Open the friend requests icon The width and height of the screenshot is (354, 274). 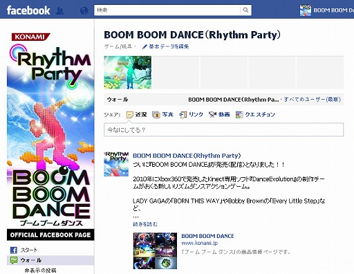(60, 10)
